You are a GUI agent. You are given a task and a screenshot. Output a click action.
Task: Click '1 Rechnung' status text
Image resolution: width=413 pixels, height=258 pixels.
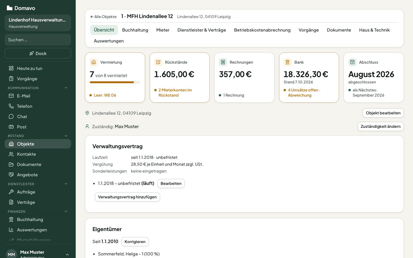tap(234, 95)
